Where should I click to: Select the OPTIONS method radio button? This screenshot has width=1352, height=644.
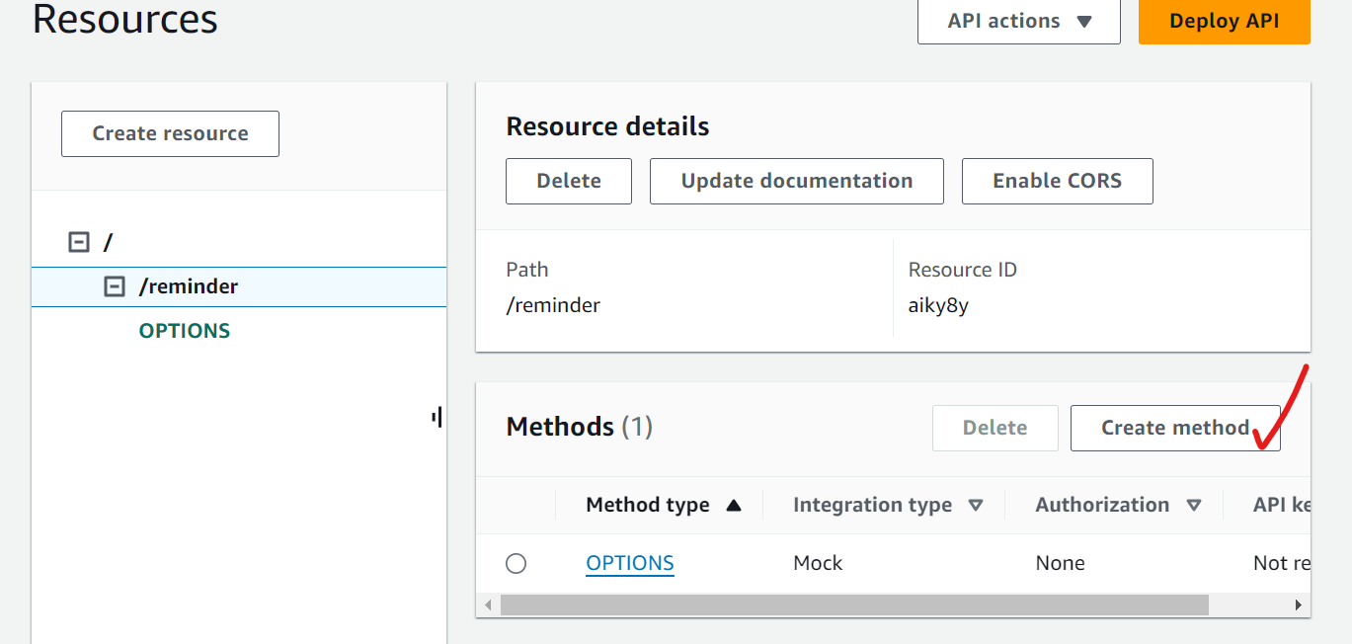(x=516, y=564)
